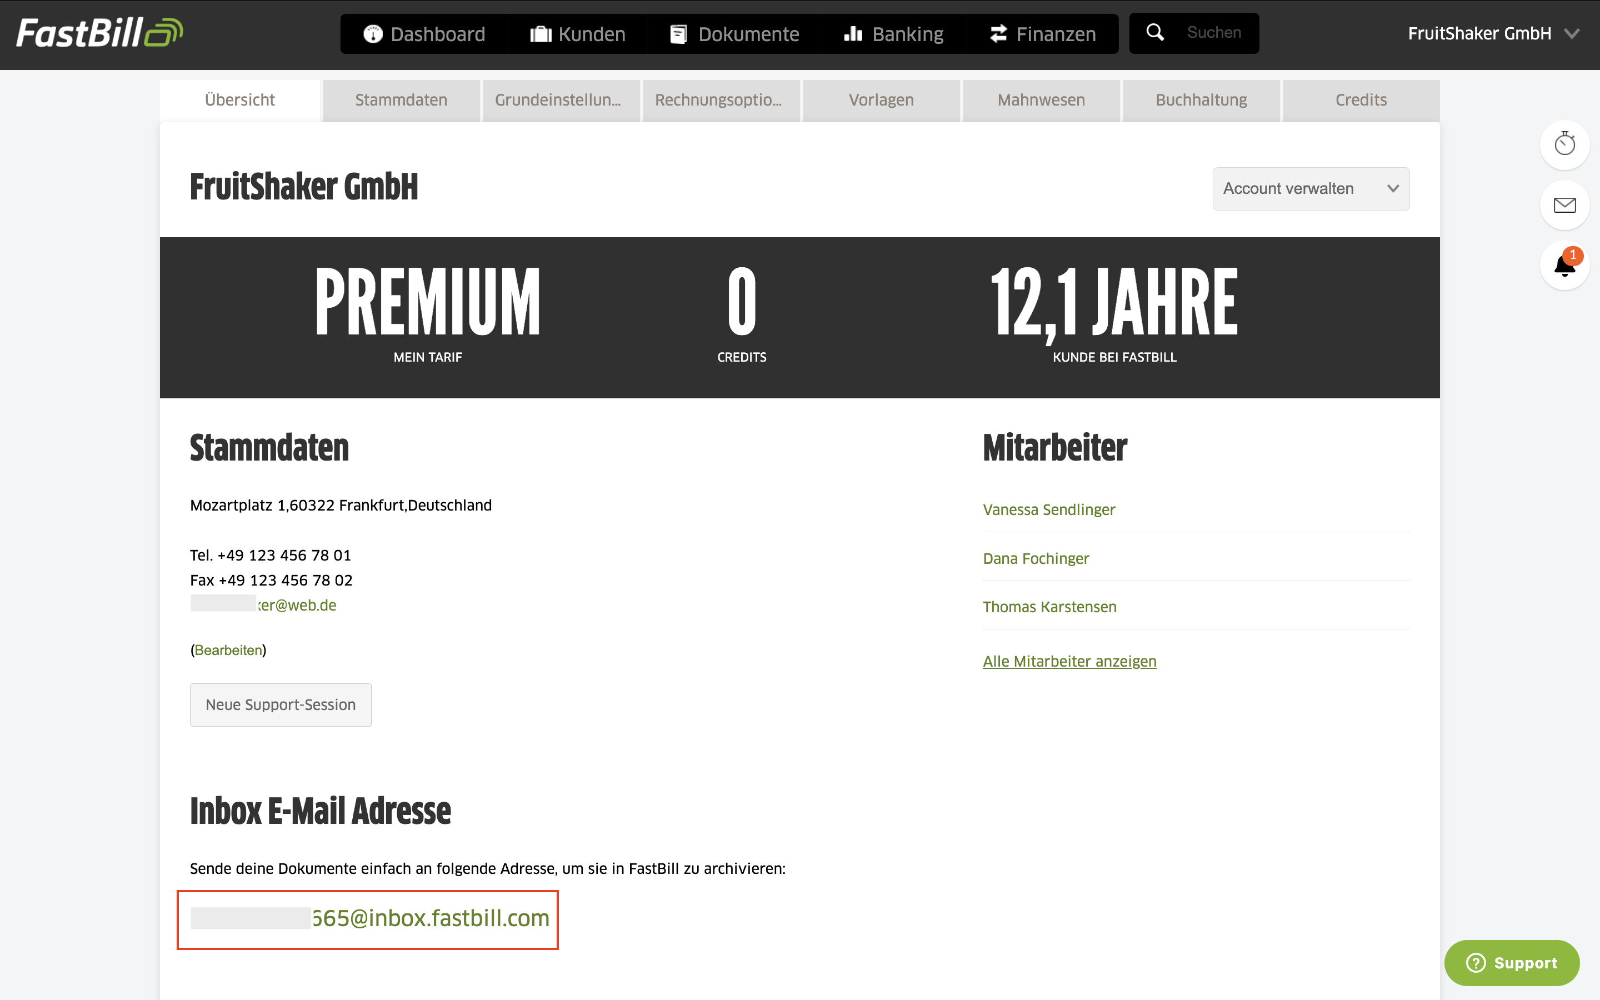Click the search magnifier icon
The image size is (1600, 1000).
1155,32
